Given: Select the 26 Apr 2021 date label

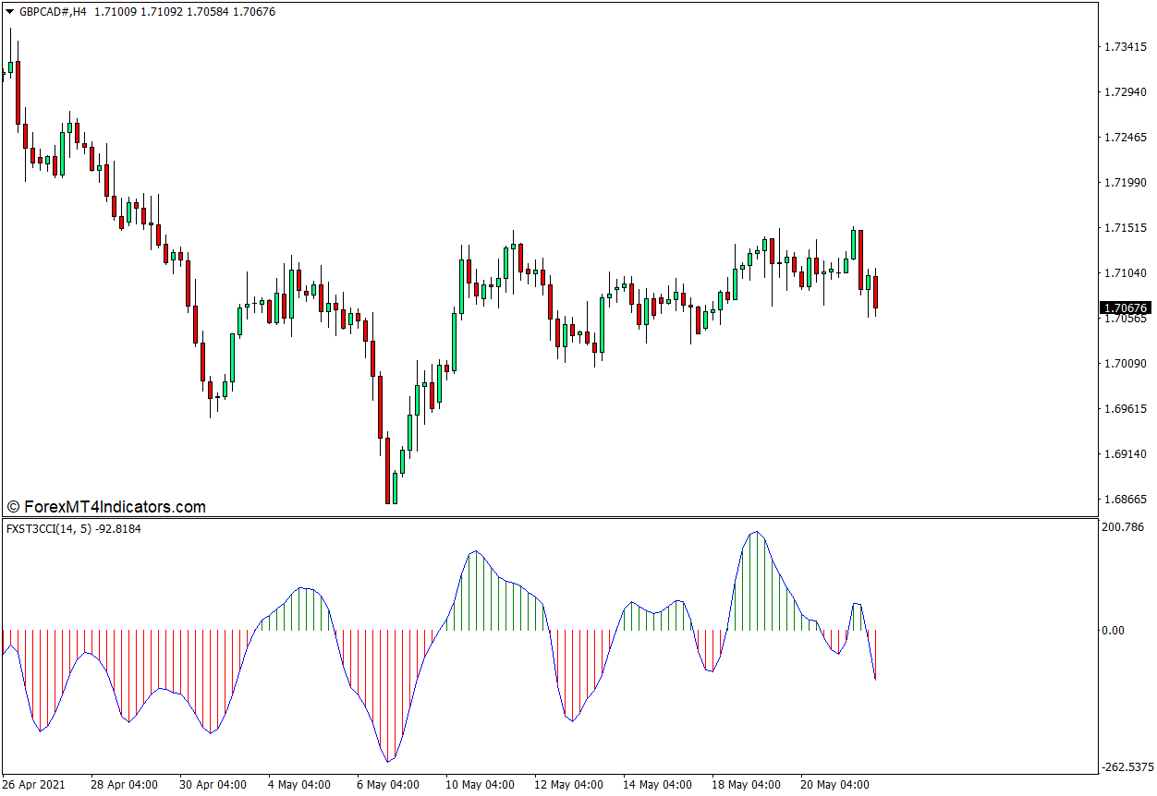Looking at the screenshot, I should pos(34,785).
